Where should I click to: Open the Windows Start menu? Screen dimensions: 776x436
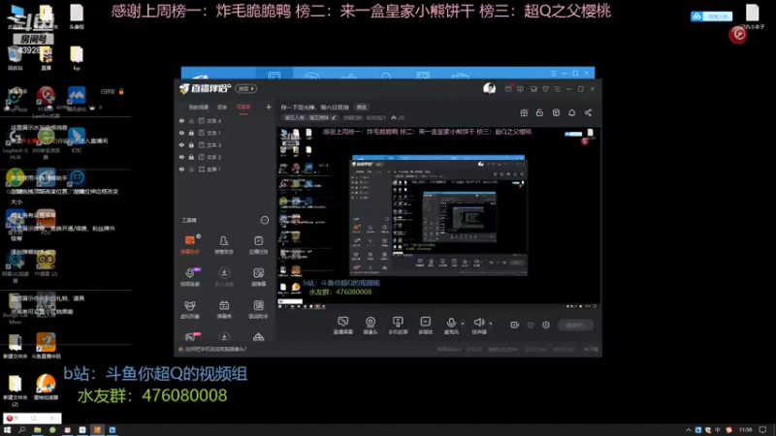7,430
